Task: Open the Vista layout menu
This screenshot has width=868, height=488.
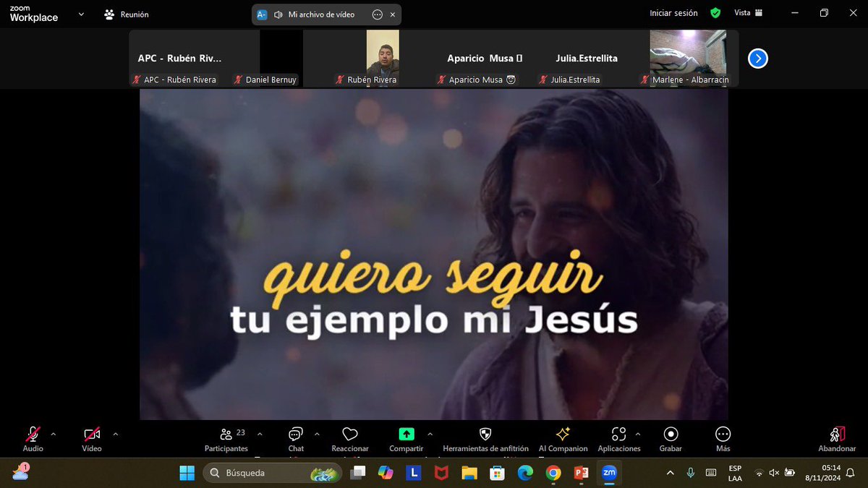Action: pyautogui.click(x=748, y=13)
